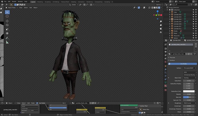The width and height of the screenshot is (198, 116).
Task: Open the Object Data green triangle tab
Action: tap(166, 82)
